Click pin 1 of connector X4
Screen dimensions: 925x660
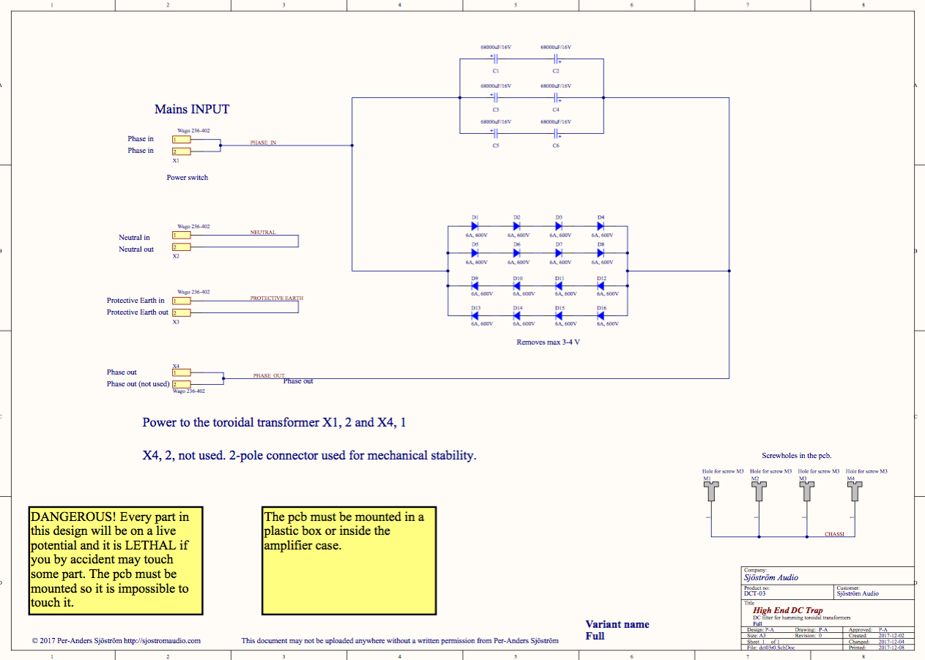point(182,372)
